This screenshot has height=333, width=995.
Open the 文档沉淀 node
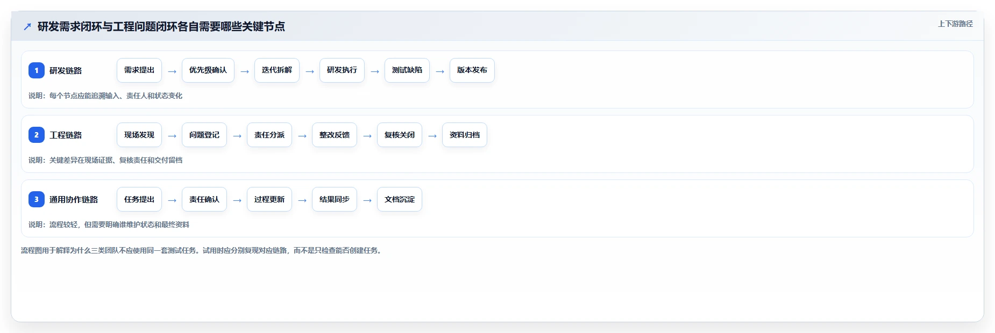point(400,199)
